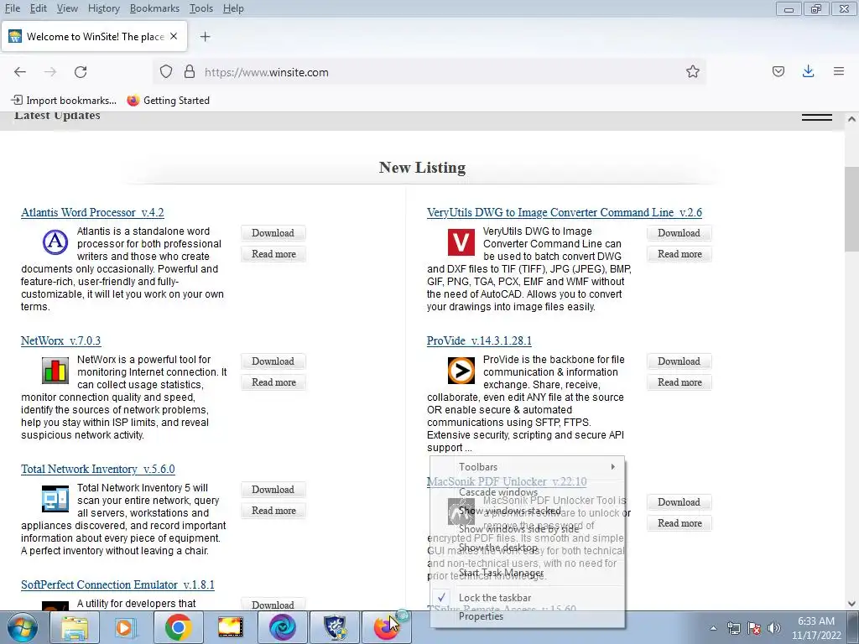Open Google Chrome from the taskbar
The width and height of the screenshot is (859, 644).
[178, 627]
